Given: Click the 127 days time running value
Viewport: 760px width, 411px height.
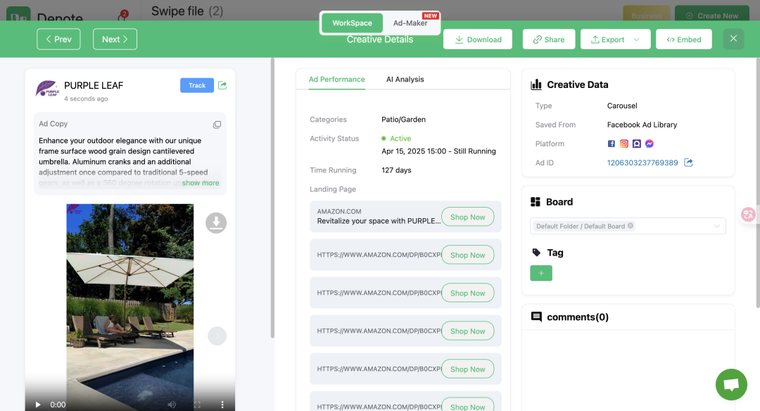Looking at the screenshot, I should (396, 170).
